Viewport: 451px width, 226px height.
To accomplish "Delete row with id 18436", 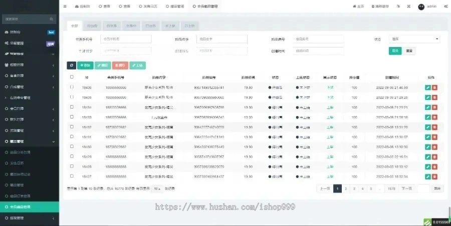I will (434, 87).
